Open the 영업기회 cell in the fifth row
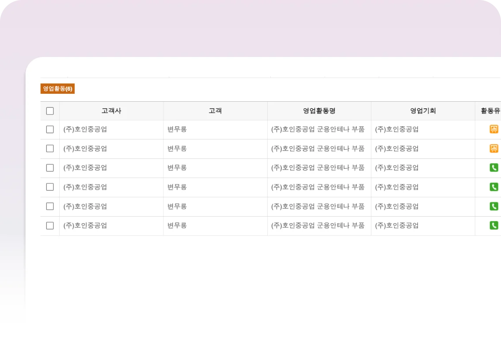The height and width of the screenshot is (342, 501). [x=397, y=206]
